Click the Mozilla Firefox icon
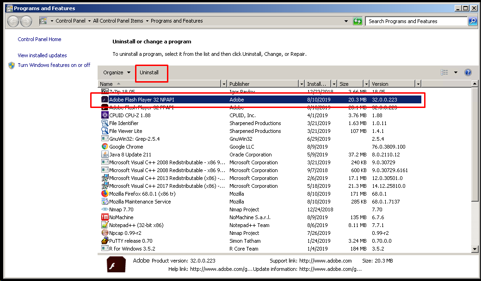The image size is (481, 281). (x=105, y=194)
